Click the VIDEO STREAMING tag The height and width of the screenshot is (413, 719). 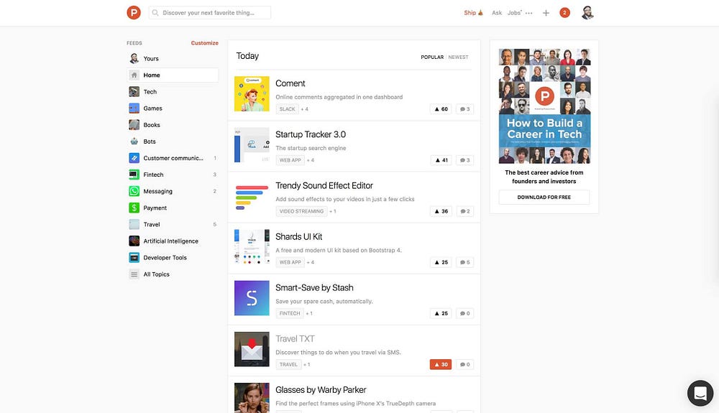point(301,211)
